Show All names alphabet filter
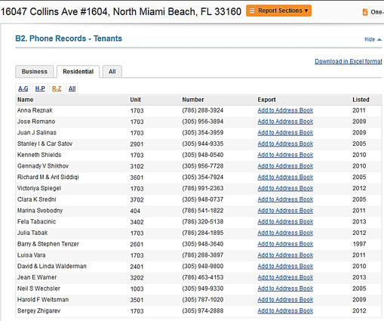The width and height of the screenshot is (384, 321). (72, 88)
